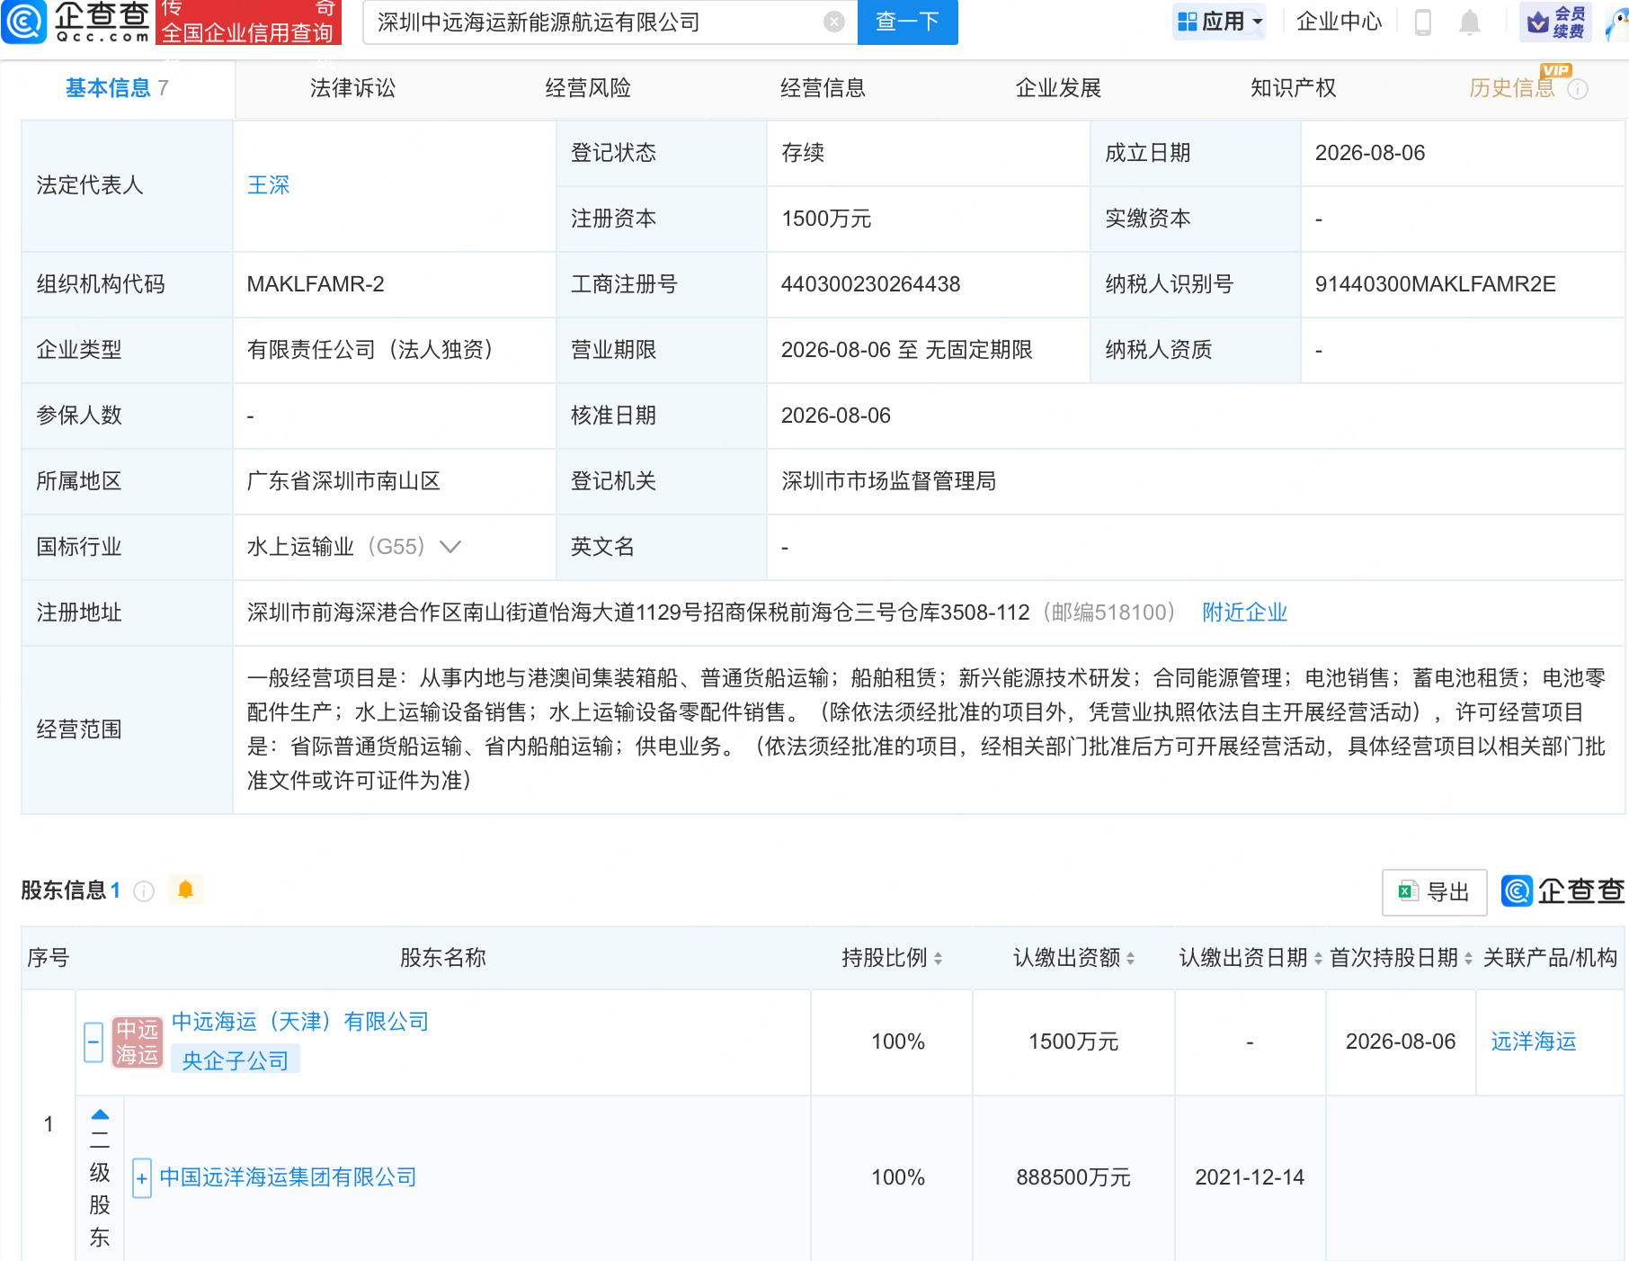
Task: Collapse the 中远海运（天津）有限公司 shareholder row
Action: 93,1042
